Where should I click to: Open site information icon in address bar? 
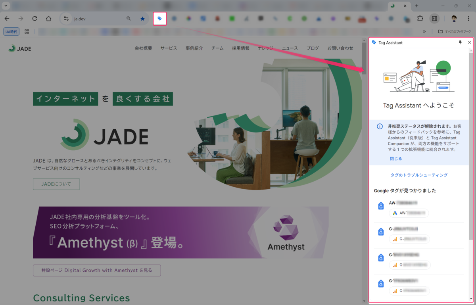click(66, 19)
